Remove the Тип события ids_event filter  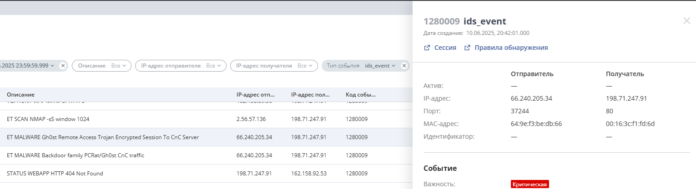pyautogui.click(x=403, y=66)
